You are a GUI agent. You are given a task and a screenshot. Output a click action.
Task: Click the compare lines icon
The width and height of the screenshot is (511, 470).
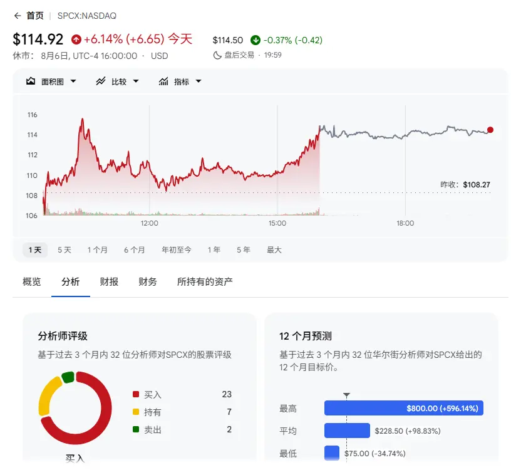click(x=101, y=81)
